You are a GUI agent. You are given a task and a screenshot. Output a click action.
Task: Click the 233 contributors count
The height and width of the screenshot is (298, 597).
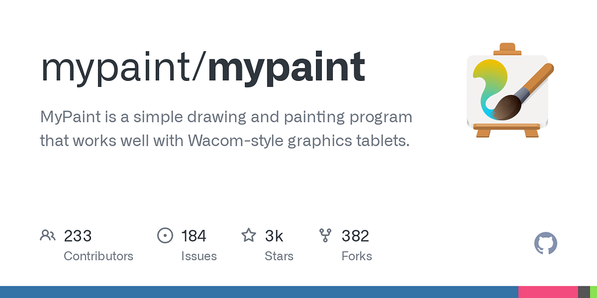tap(78, 236)
